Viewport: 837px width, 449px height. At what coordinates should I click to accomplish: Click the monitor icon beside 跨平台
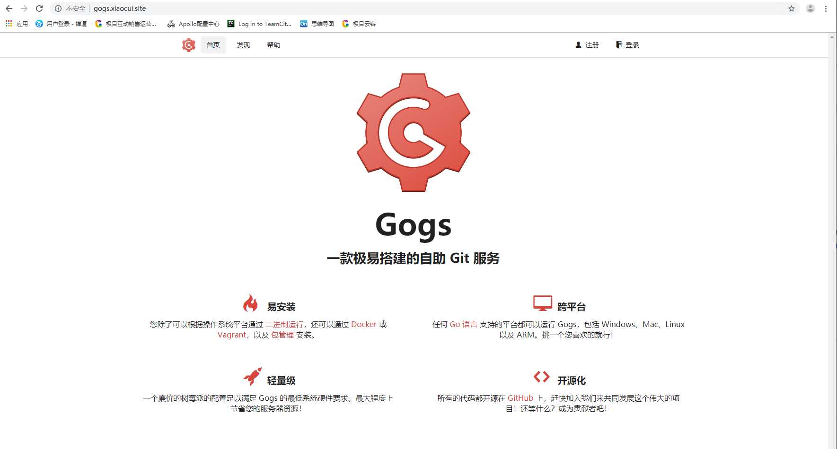[x=543, y=303]
